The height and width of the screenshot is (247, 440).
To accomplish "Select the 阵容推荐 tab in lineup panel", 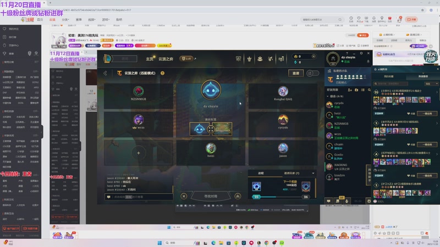I will [423, 76].
